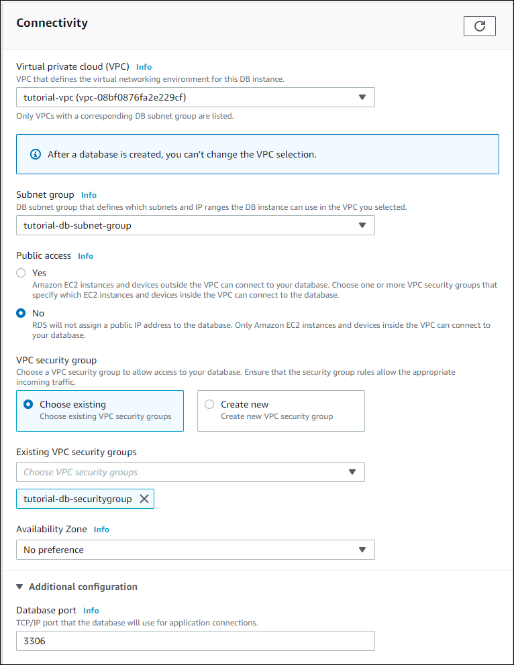Image resolution: width=514 pixels, height=665 pixels.
Task: Collapse the Additional configuration section
Action: point(20,587)
